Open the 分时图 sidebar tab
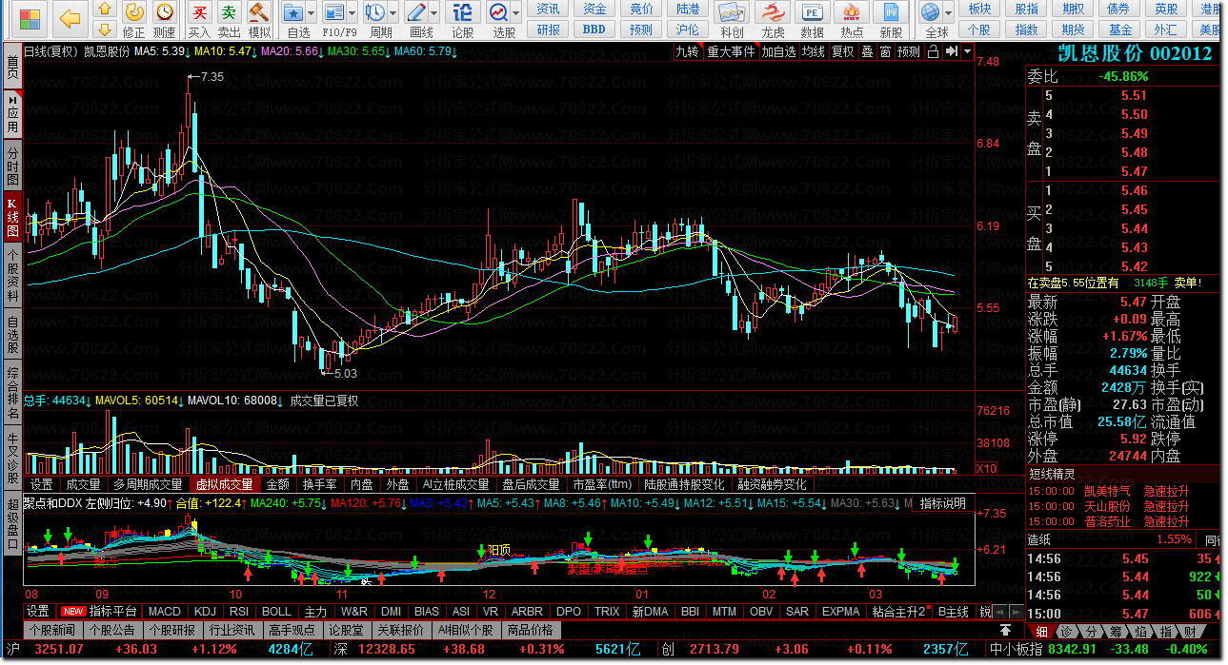Image resolution: width=1228 pixels, height=665 pixels. tap(12, 166)
